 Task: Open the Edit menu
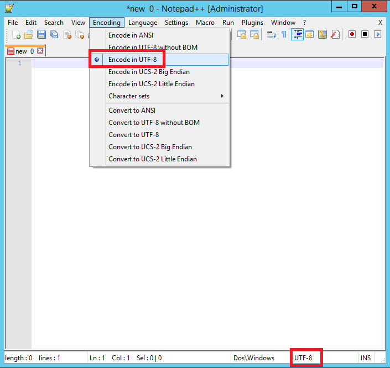click(31, 23)
